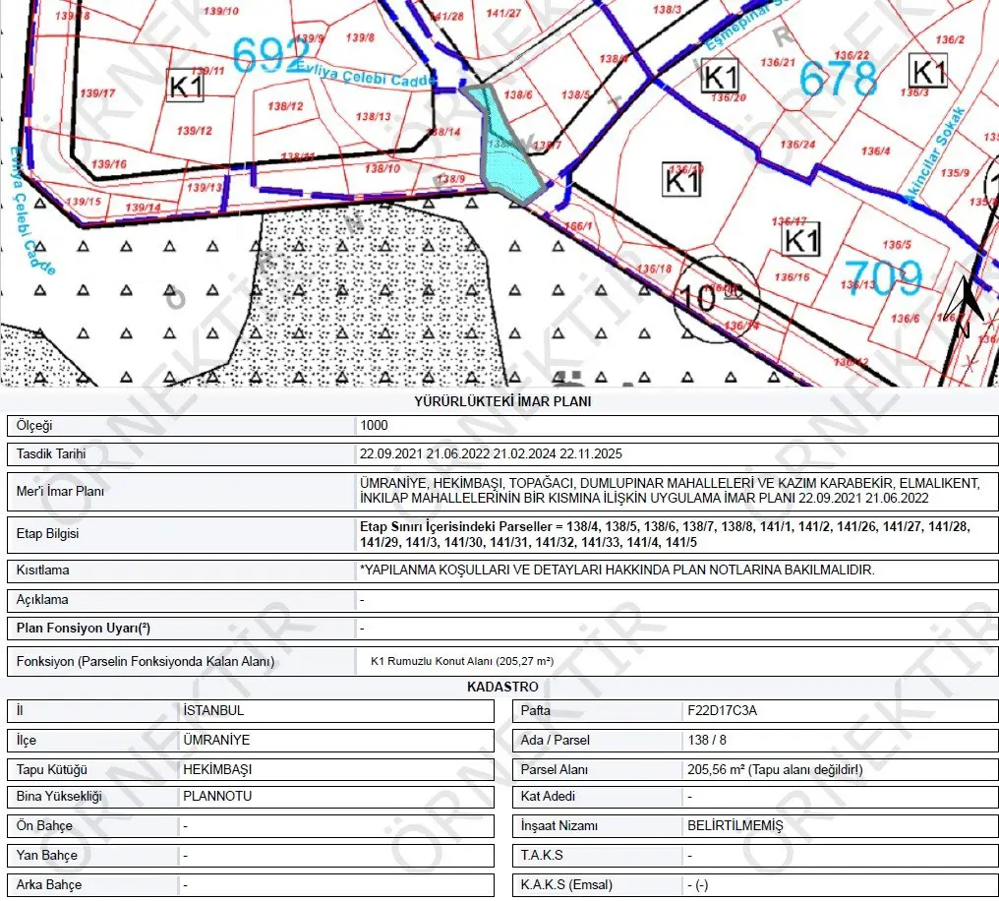Click the Tasdik Tarihi dates value

(x=491, y=453)
